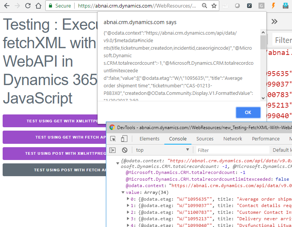Open the top context dropdown
This screenshot has height=227, width=292.
162,150
